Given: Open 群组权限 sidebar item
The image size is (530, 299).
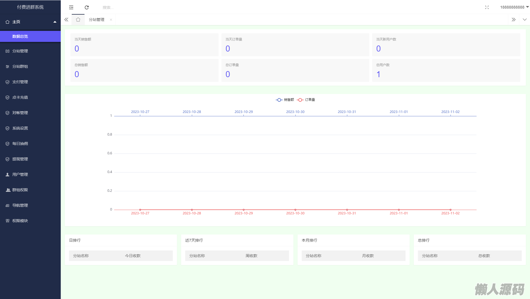Looking at the screenshot, I should [x=20, y=190].
